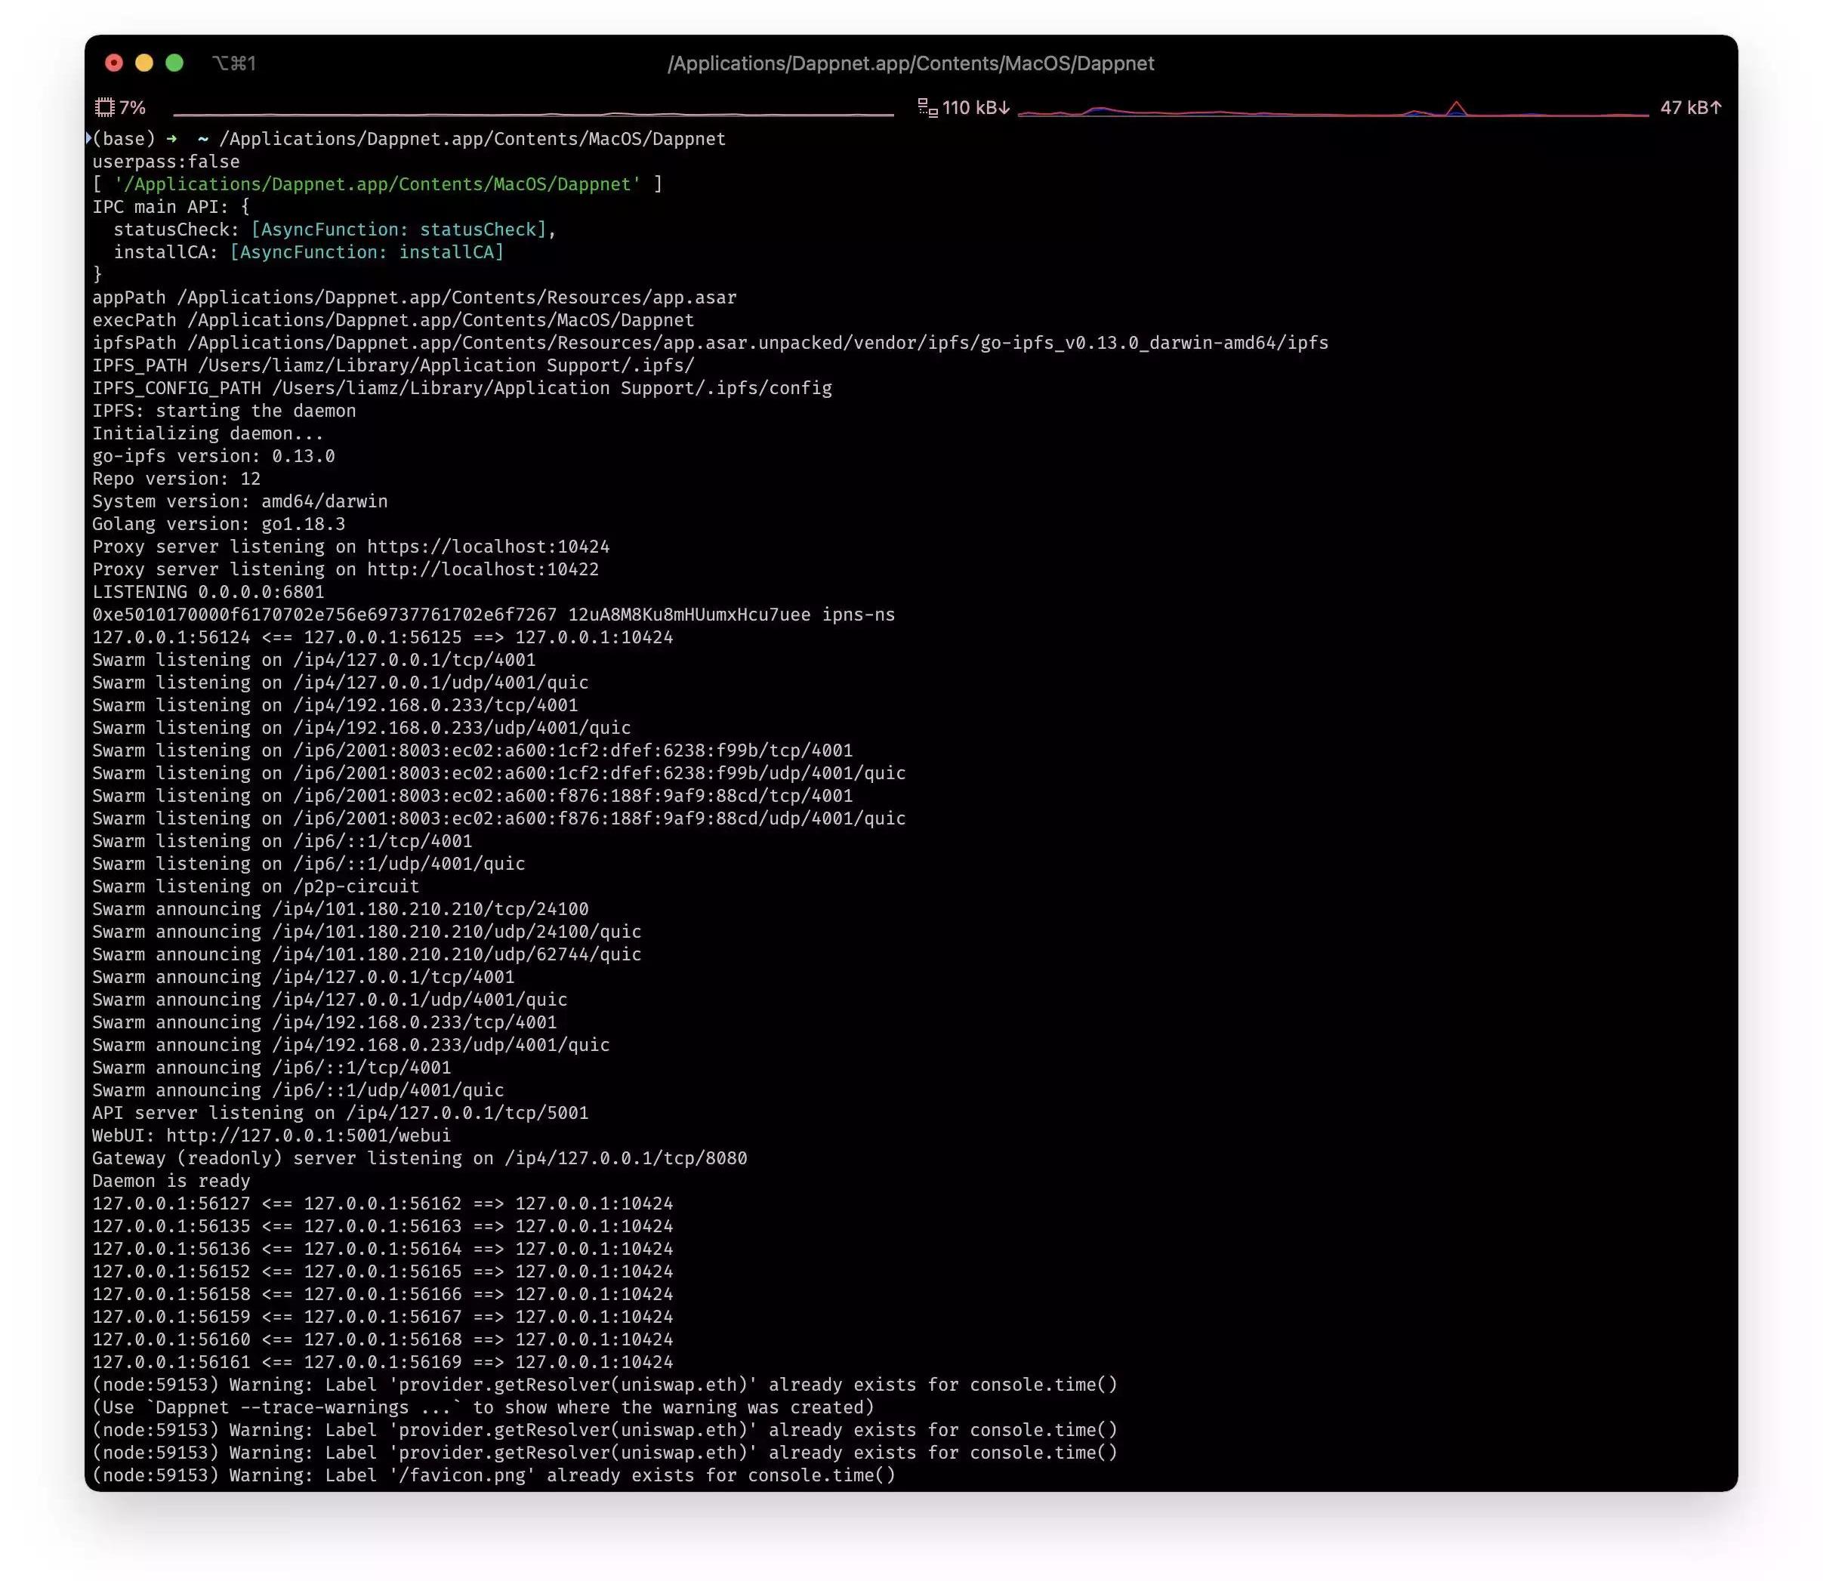
Task: Click the http://localhost:10422 proxy URL
Action: tap(483, 570)
